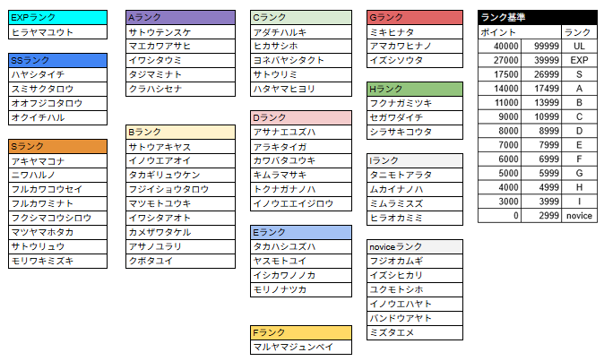
Task: Select the orange Sランク header cell
Action: 57,147
